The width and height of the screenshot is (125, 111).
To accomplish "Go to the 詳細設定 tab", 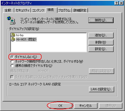I will point(80,10).
